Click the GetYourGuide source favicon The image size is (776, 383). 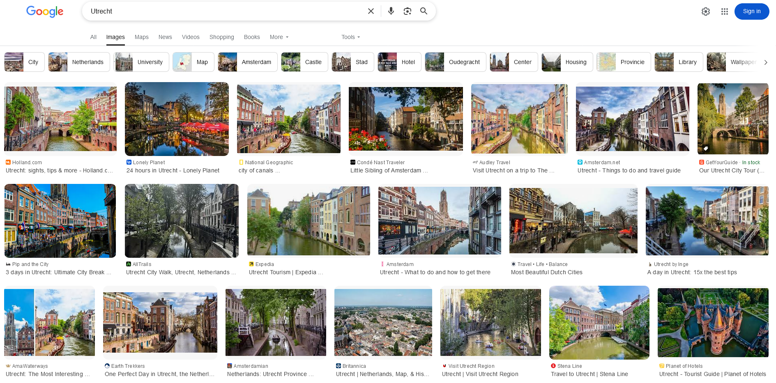(x=701, y=163)
